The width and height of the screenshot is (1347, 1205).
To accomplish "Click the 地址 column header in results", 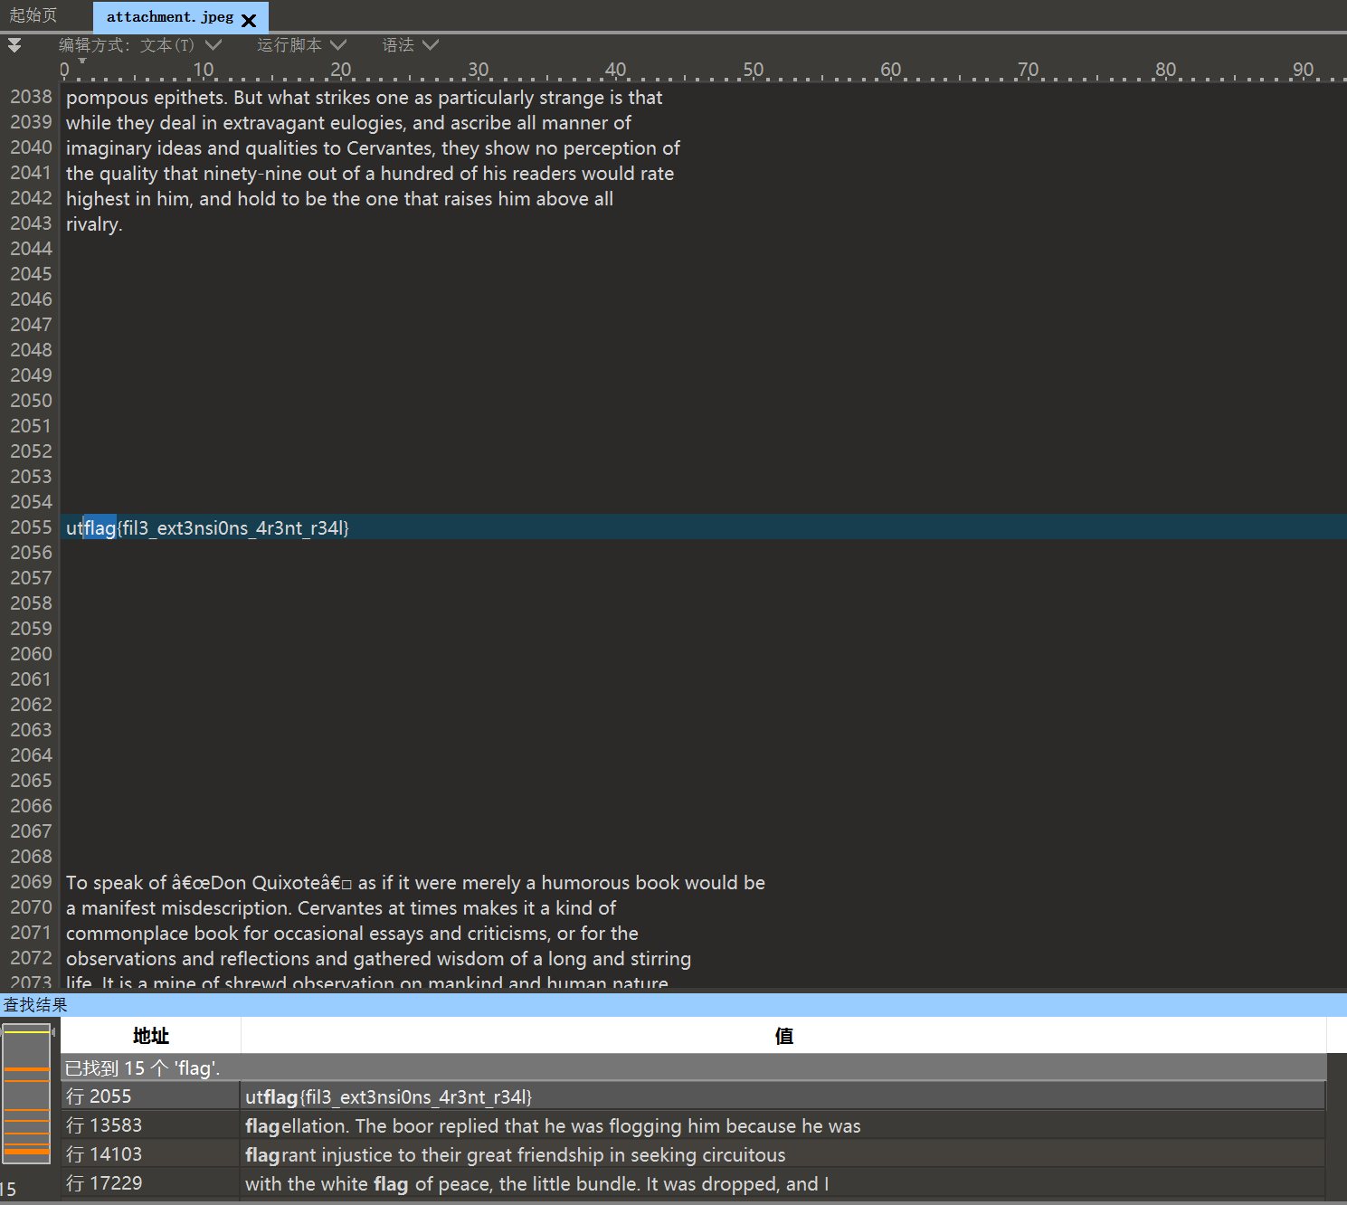I will (150, 1035).
